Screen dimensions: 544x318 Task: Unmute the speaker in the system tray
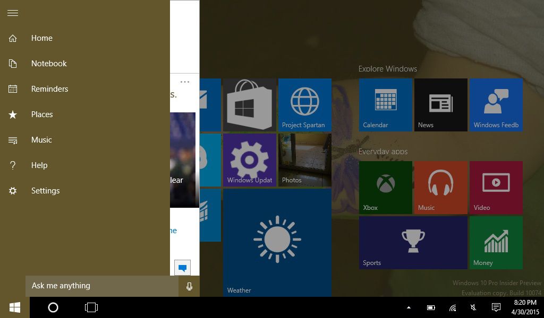pyautogui.click(x=473, y=307)
